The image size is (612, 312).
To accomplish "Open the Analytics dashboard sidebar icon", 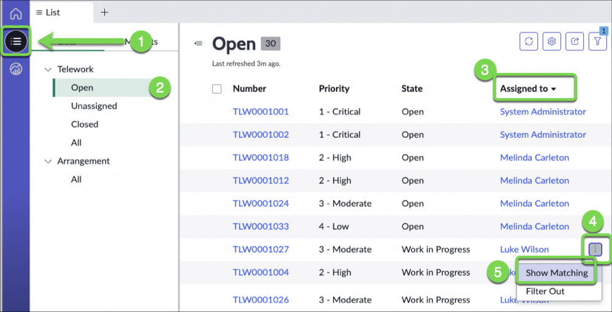I will pyautogui.click(x=16, y=69).
